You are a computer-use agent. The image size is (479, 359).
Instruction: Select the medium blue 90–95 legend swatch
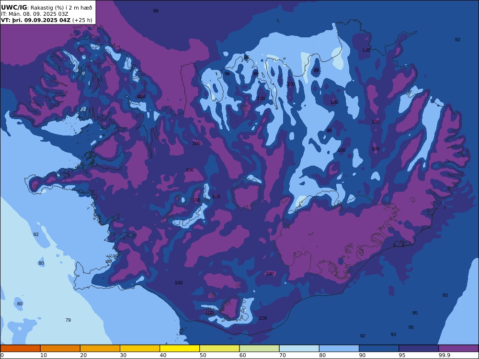pos(379,348)
